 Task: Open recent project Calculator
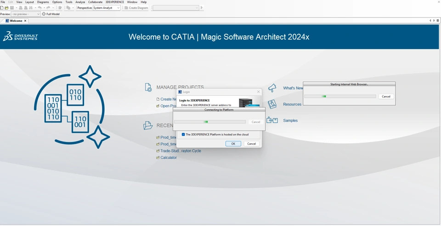point(169,158)
